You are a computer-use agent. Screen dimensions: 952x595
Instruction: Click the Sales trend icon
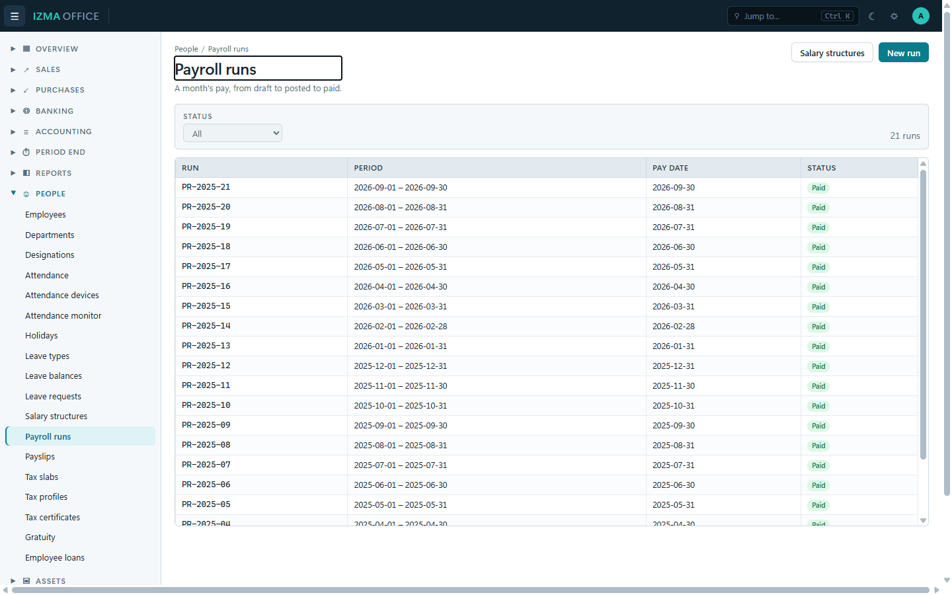coord(26,69)
